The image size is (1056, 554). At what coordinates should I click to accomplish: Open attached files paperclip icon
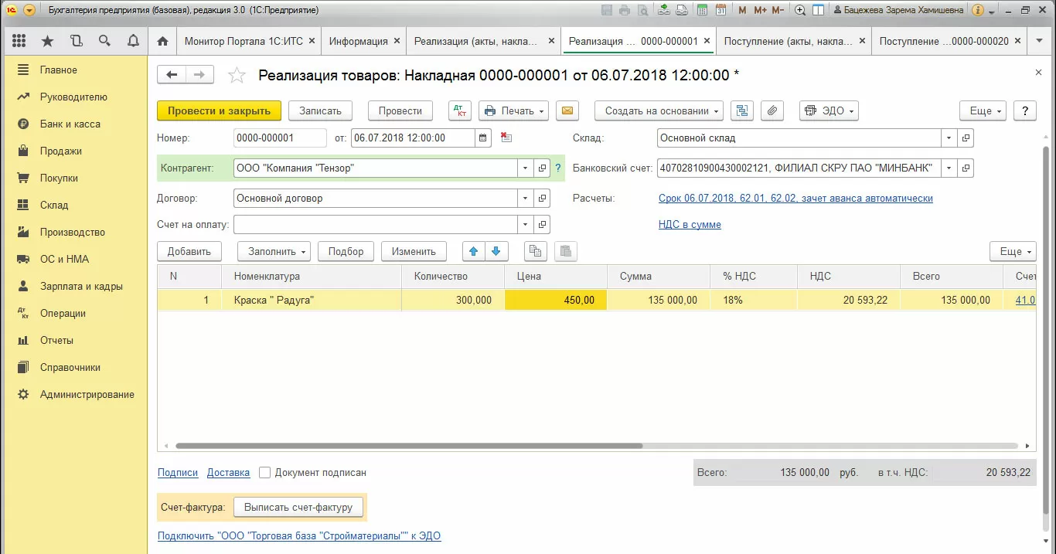click(x=771, y=110)
